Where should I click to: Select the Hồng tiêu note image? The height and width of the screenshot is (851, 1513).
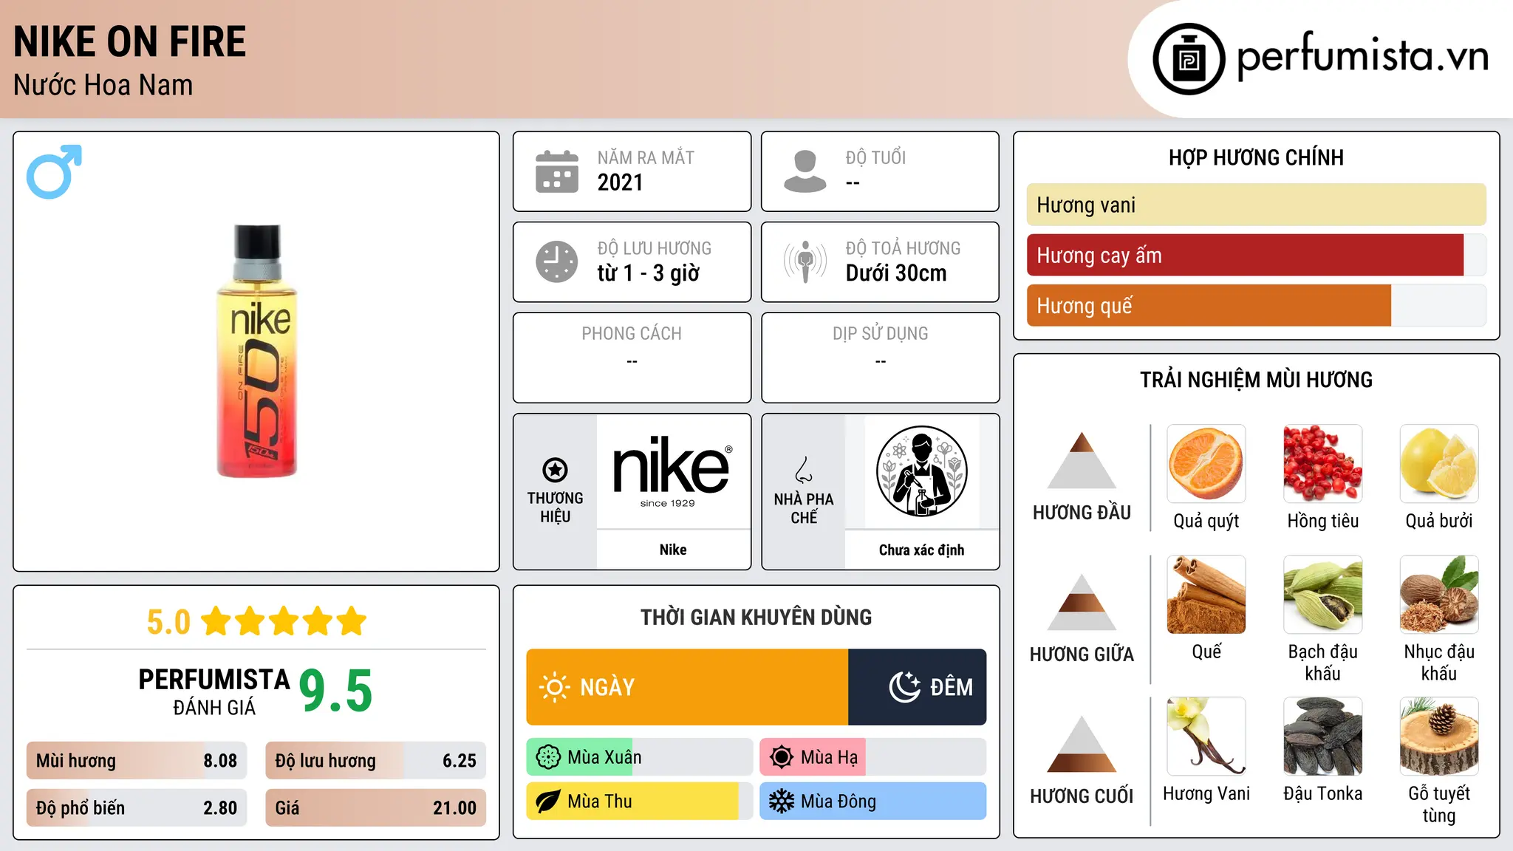coord(1322,464)
